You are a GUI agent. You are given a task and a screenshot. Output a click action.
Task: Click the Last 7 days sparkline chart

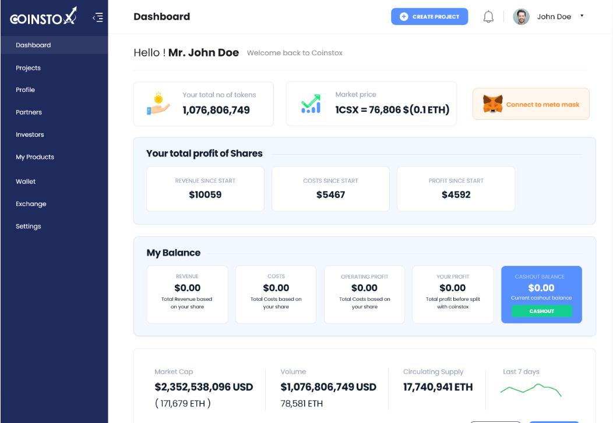click(x=531, y=390)
